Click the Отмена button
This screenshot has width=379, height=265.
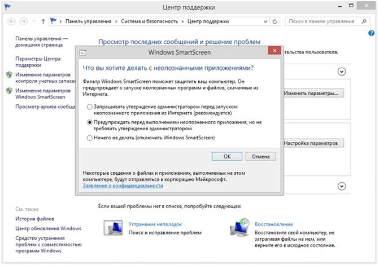pos(260,156)
